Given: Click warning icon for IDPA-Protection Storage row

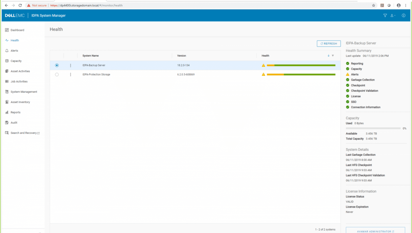Looking at the screenshot, I should [263, 75].
